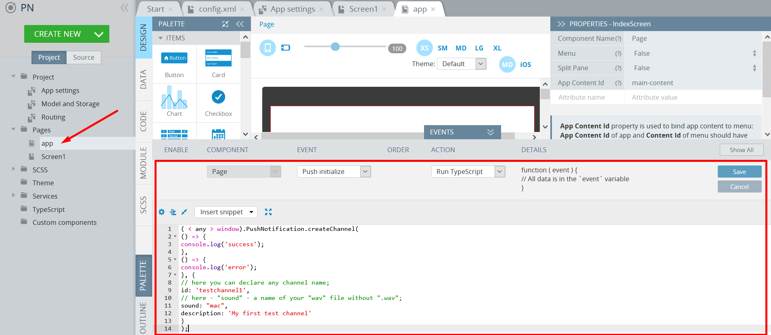Select iOS platform mode
771x335 pixels.
pyautogui.click(x=525, y=65)
